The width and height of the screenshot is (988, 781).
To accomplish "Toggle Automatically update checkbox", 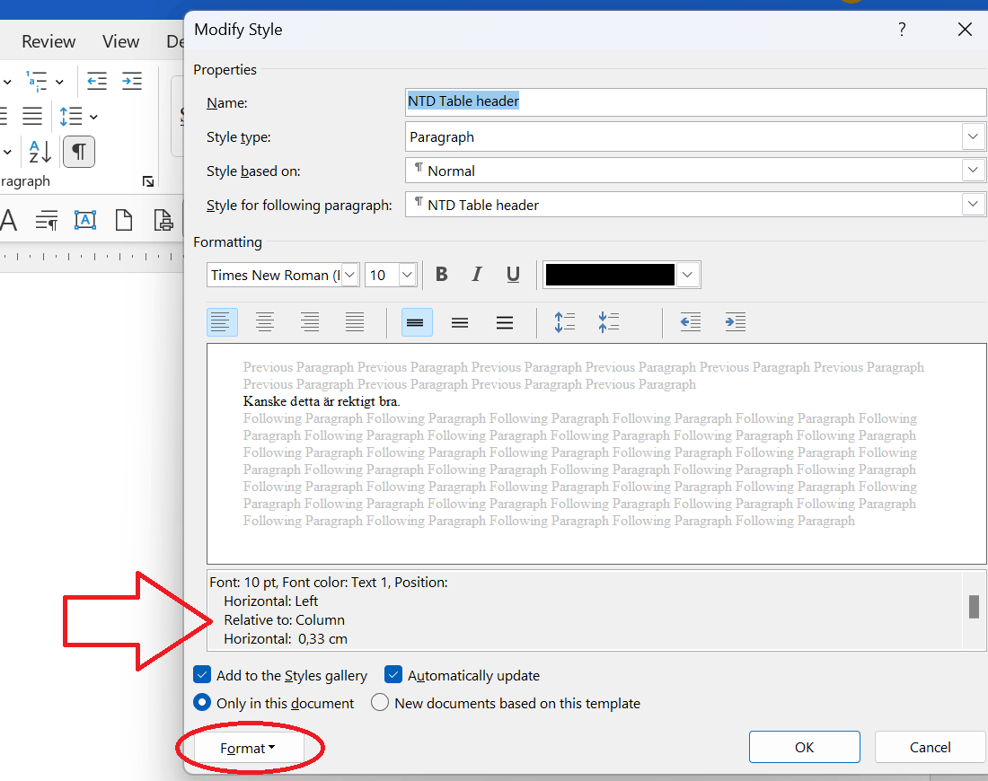I will (393, 674).
